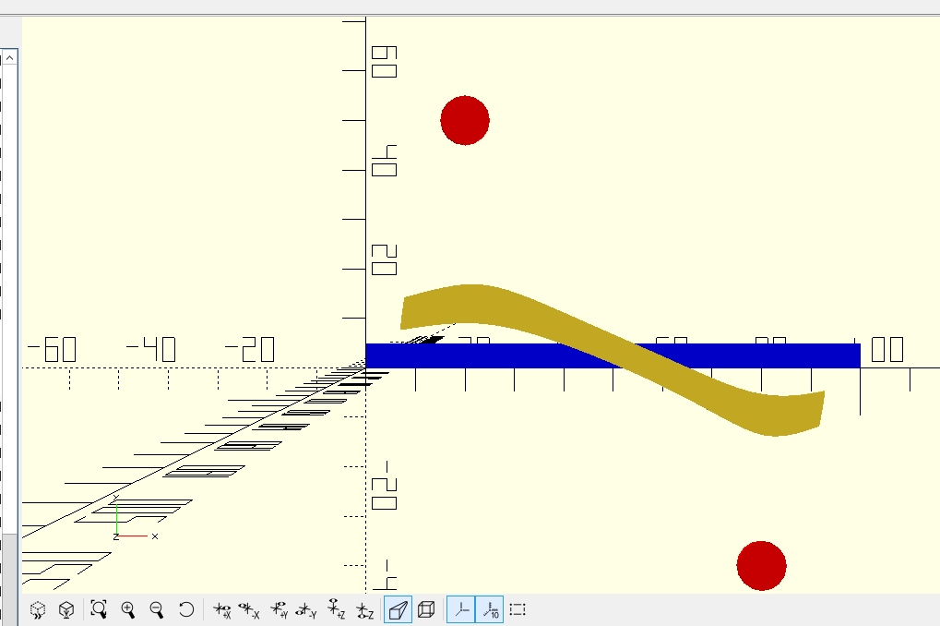
Task: Enable Perspective projection mode
Action: (398, 609)
